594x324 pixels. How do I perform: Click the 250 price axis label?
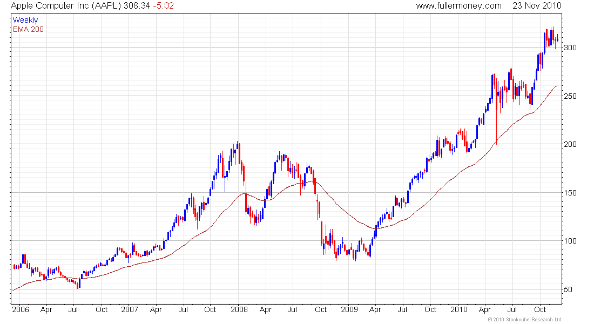(570, 96)
